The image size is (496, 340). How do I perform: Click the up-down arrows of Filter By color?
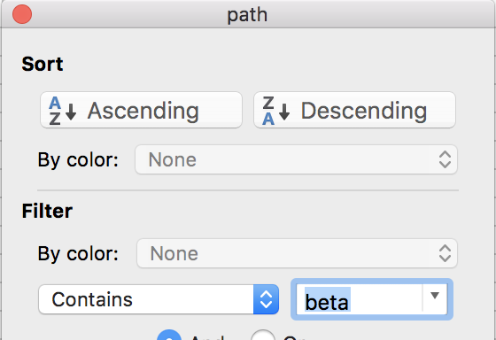445,253
